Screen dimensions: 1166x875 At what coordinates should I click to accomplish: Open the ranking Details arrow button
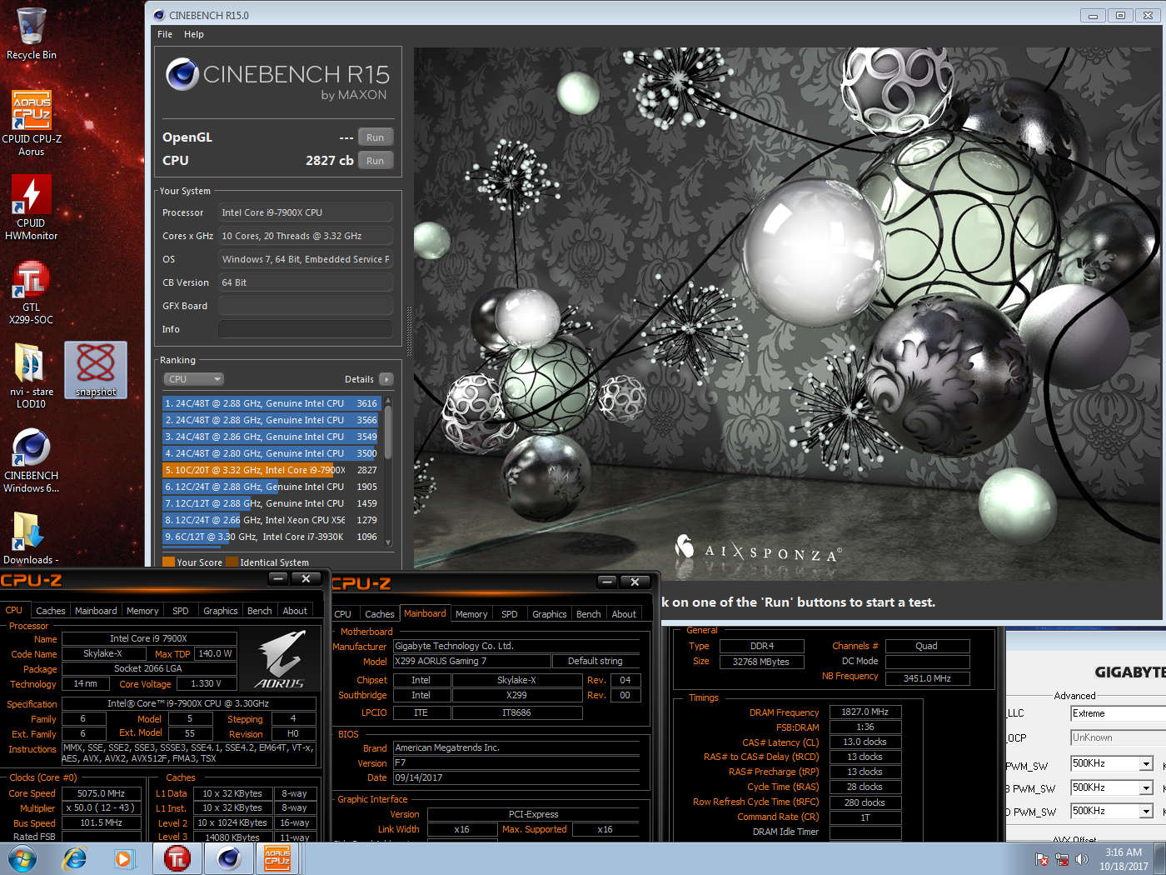(x=386, y=379)
